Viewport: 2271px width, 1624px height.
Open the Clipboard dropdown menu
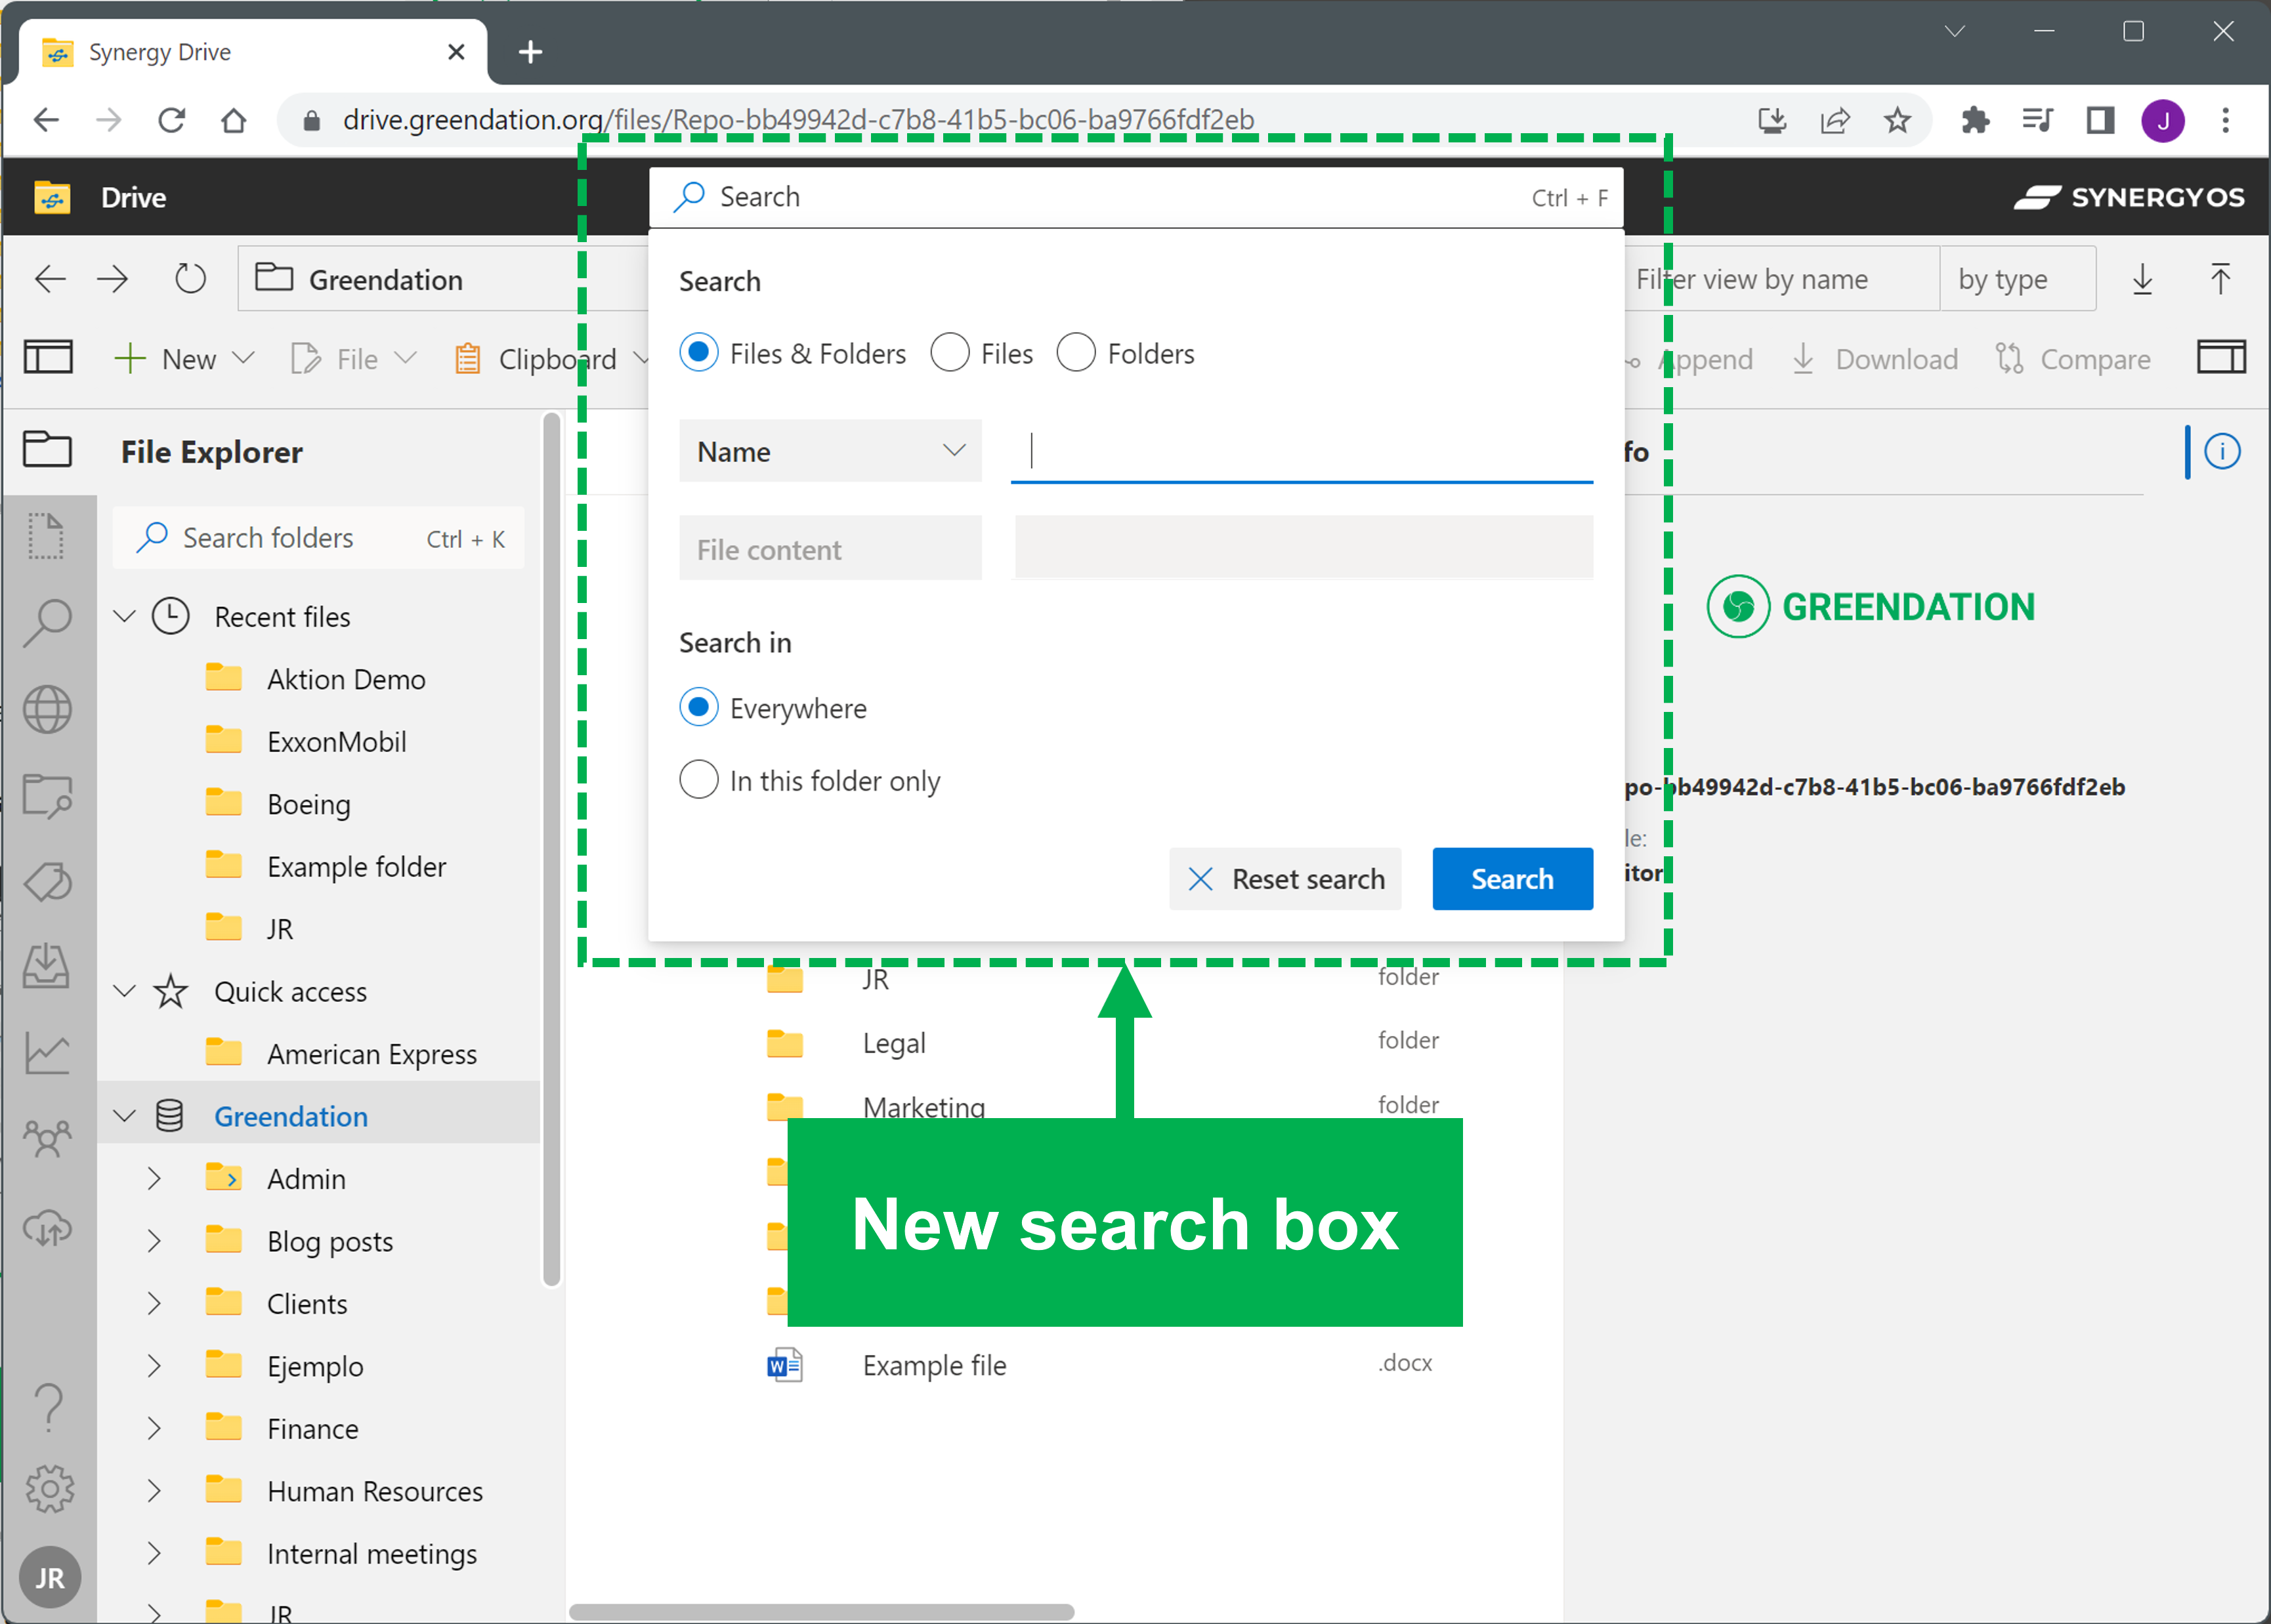coord(553,358)
